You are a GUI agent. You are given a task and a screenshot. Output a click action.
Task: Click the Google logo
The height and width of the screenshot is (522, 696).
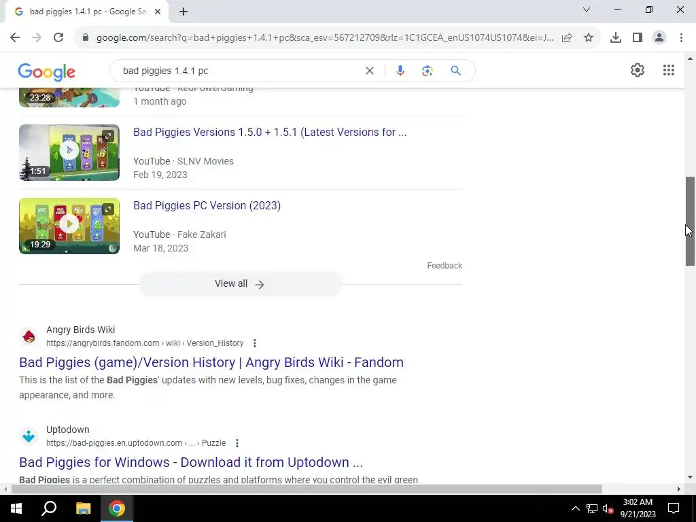pyautogui.click(x=47, y=71)
